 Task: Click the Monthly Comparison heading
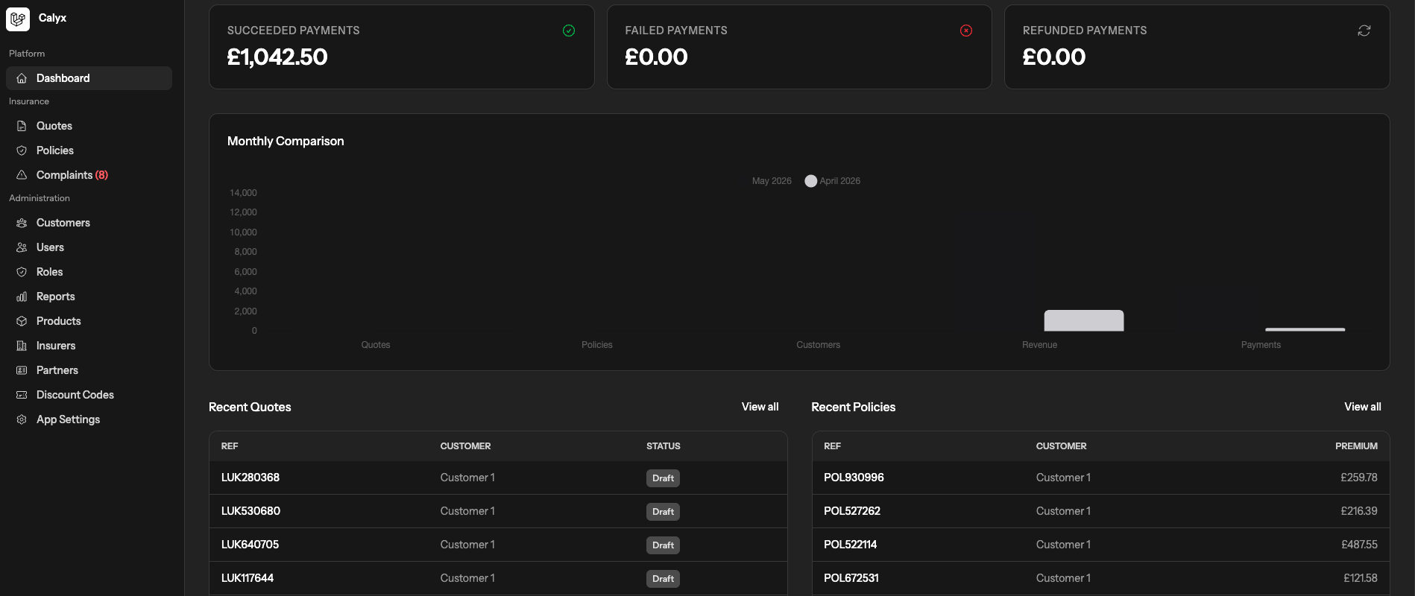(x=286, y=141)
